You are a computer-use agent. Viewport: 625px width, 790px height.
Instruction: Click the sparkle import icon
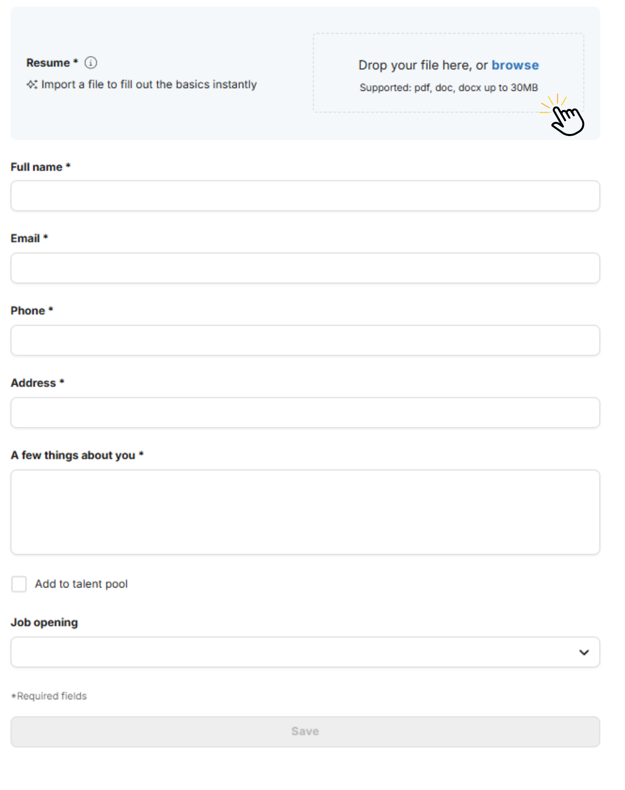point(32,85)
